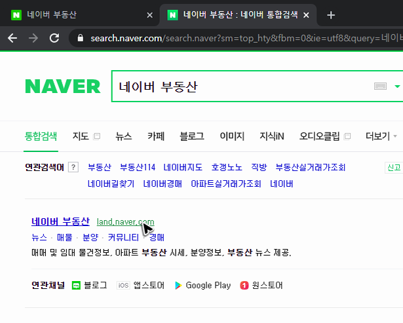Open the 이미지 tab
Image resolution: width=403 pixels, height=323 pixels.
pos(232,136)
